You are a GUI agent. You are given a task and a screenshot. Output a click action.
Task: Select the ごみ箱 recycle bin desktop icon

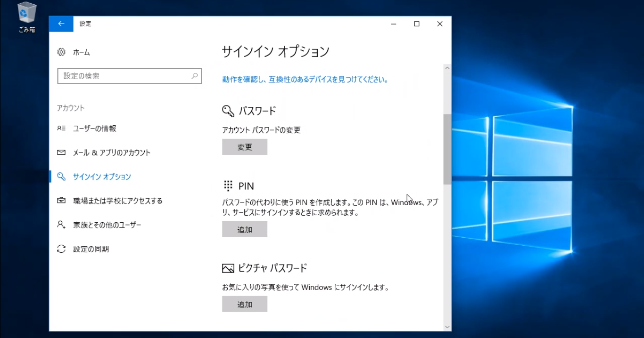[26, 17]
